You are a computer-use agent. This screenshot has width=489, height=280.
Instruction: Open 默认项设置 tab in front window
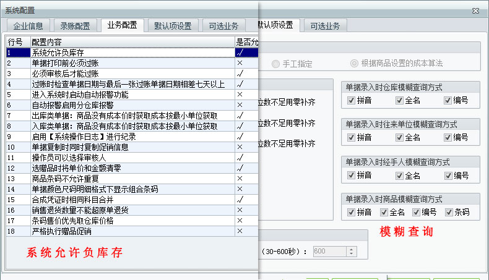(x=173, y=26)
